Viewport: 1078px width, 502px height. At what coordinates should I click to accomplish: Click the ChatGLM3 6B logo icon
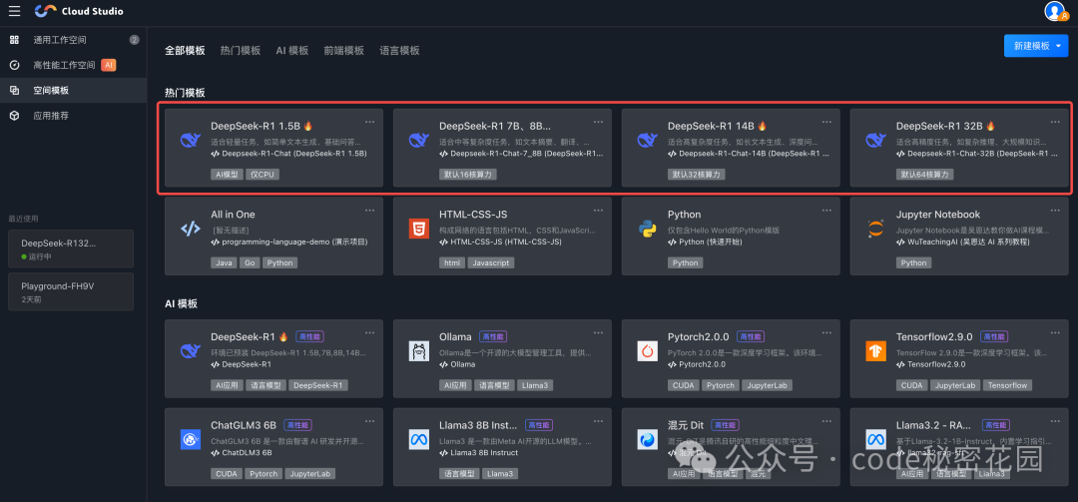(190, 439)
